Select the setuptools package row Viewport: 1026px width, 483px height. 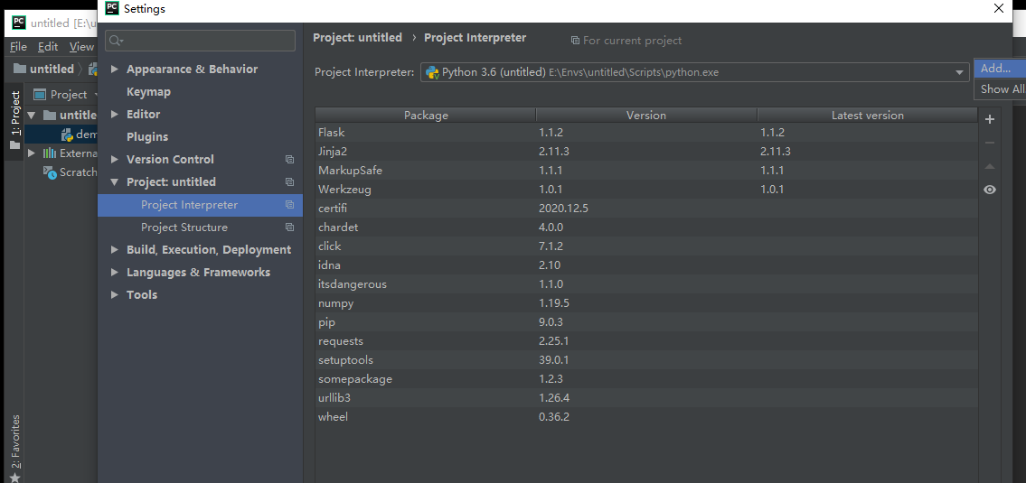[x=646, y=360]
